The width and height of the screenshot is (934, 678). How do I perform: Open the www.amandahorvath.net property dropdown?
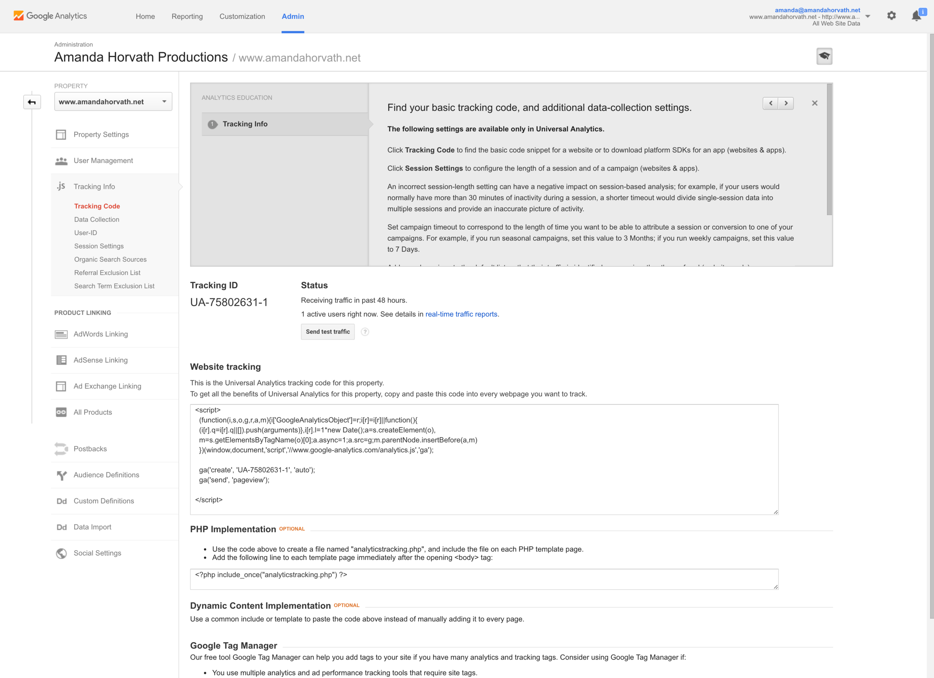coord(113,102)
